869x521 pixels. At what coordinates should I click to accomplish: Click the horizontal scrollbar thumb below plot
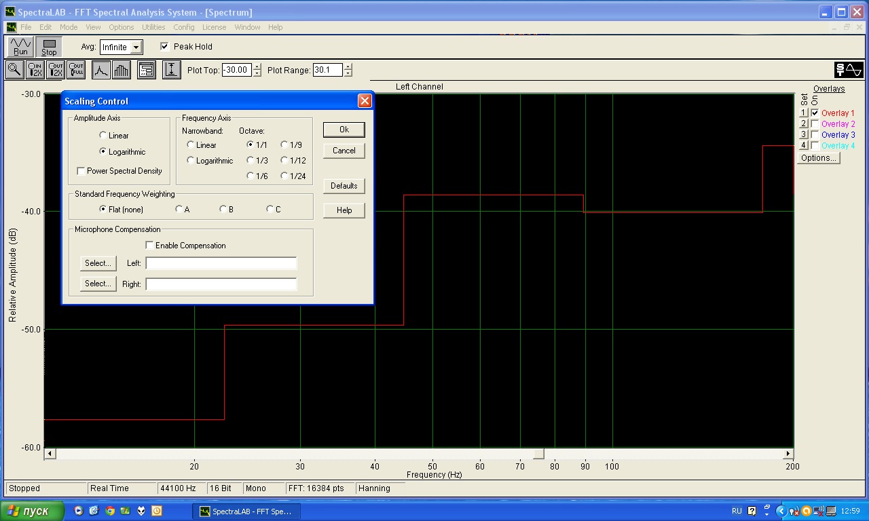[538, 453]
